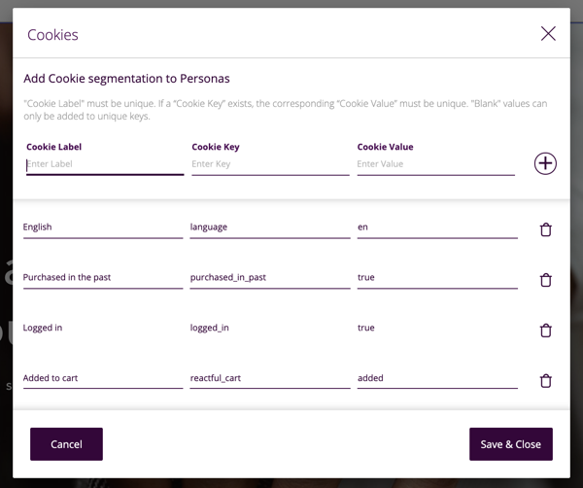Click the Save & Close button

510,444
